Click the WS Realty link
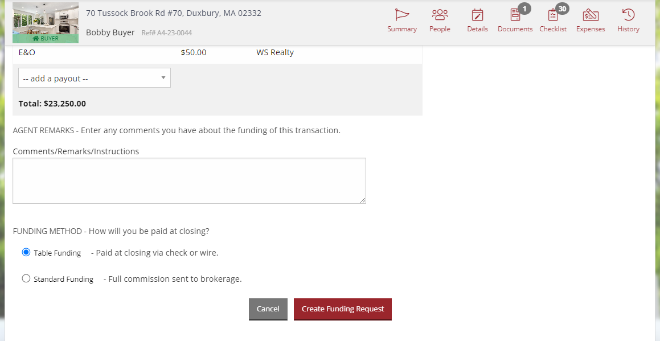This screenshot has width=660, height=341. pyautogui.click(x=274, y=52)
